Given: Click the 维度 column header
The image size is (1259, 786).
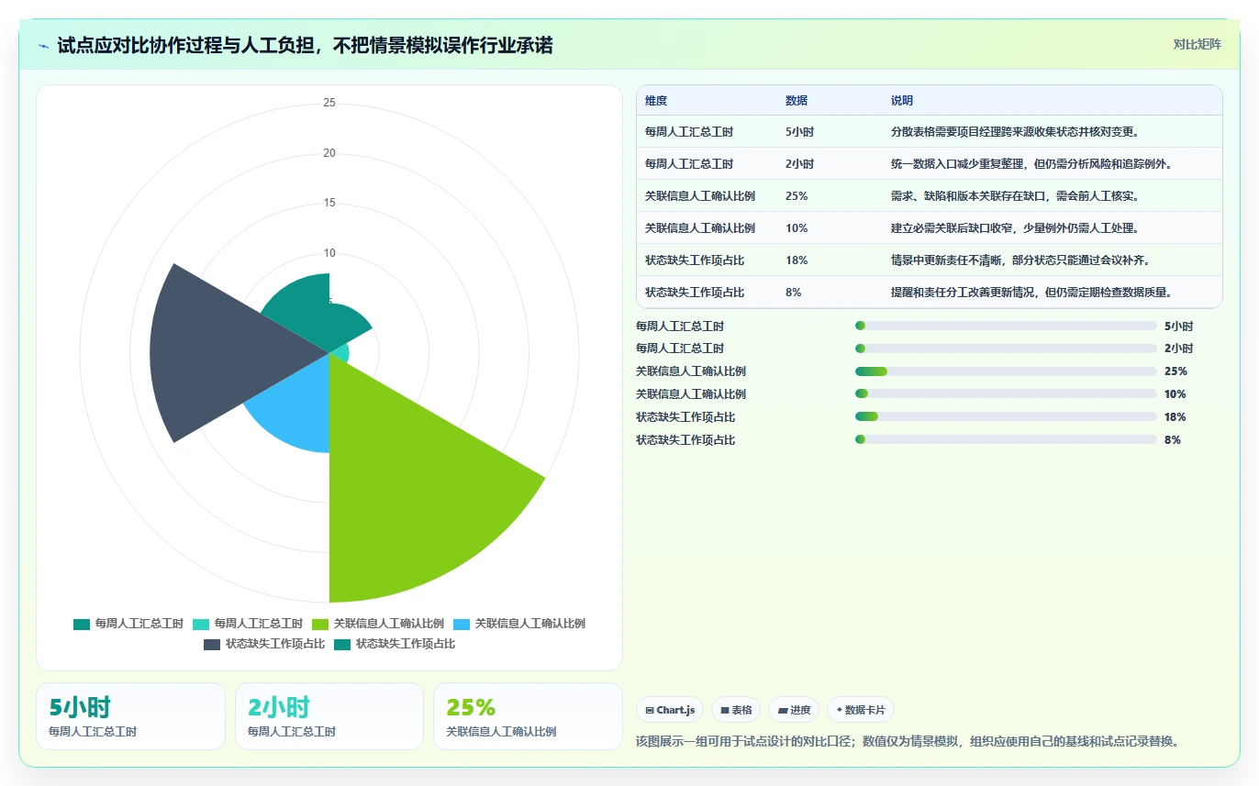Looking at the screenshot, I should tap(656, 101).
